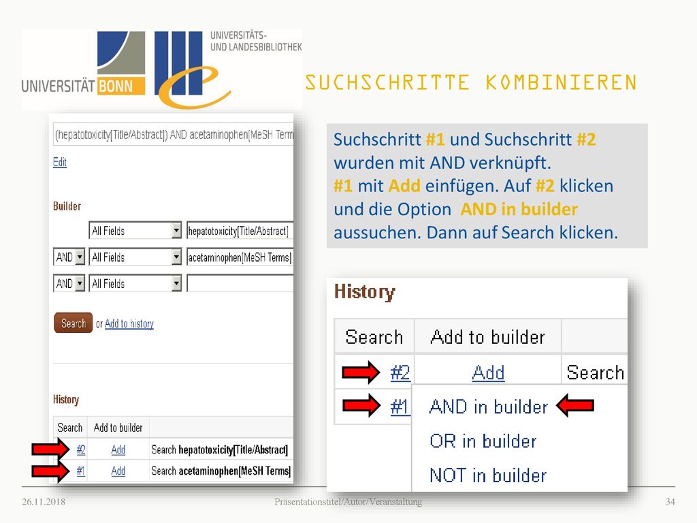Open the AND operator dropdown in the empty builder row
The width and height of the screenshot is (697, 523).
(x=69, y=283)
